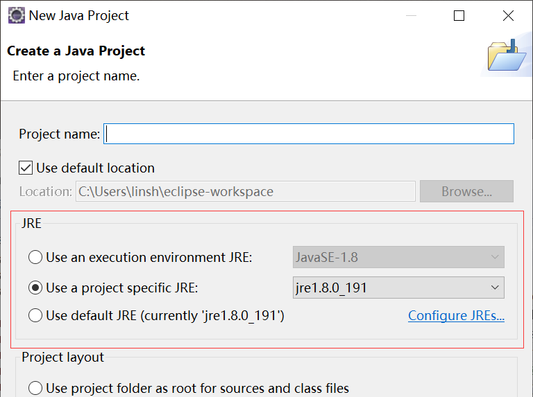This screenshot has height=397, width=533.
Task: Select Use default JRE radio button
Action: [35, 315]
